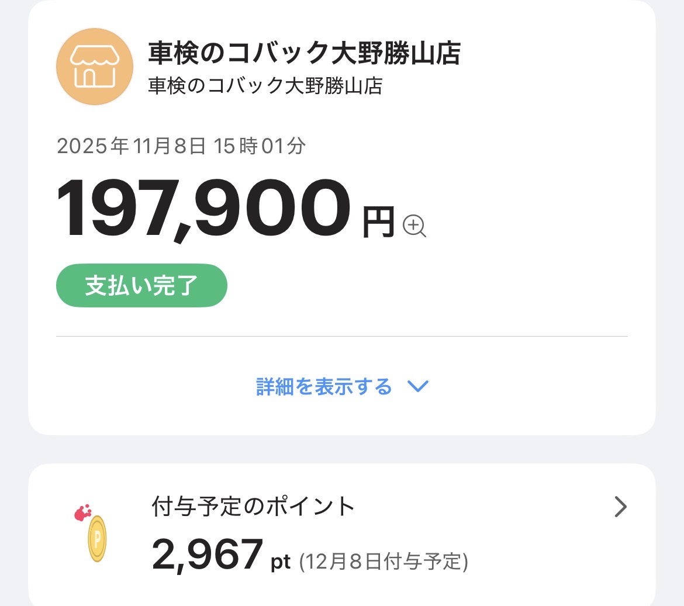Tap the 2025年11月8日 15時01分 timestamp

pyautogui.click(x=181, y=146)
